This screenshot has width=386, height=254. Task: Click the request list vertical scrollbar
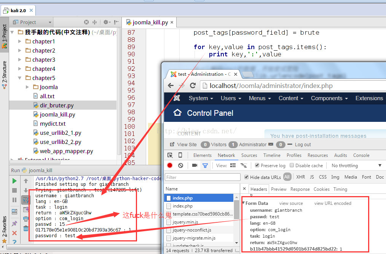pos(236,209)
